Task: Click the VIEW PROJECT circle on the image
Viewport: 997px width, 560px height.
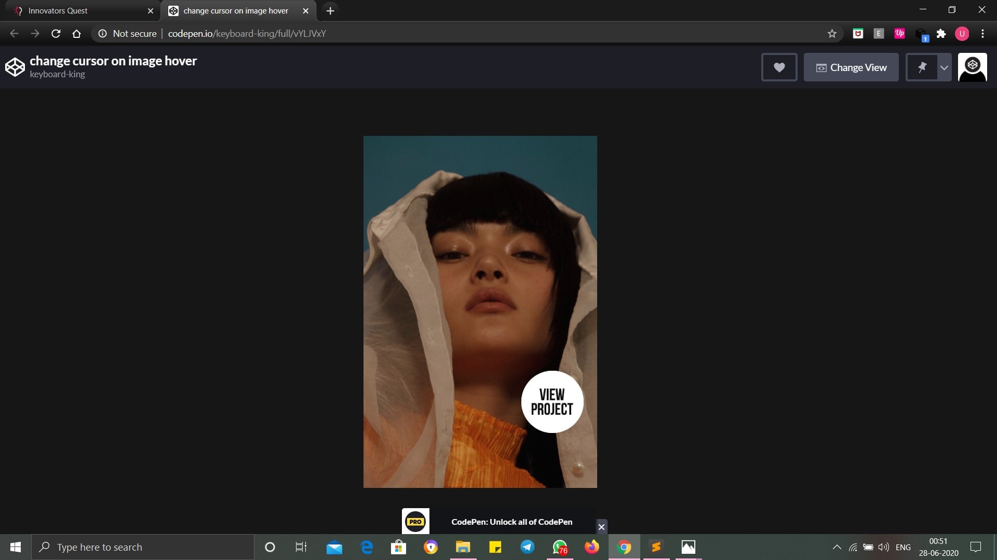Action: tap(552, 402)
